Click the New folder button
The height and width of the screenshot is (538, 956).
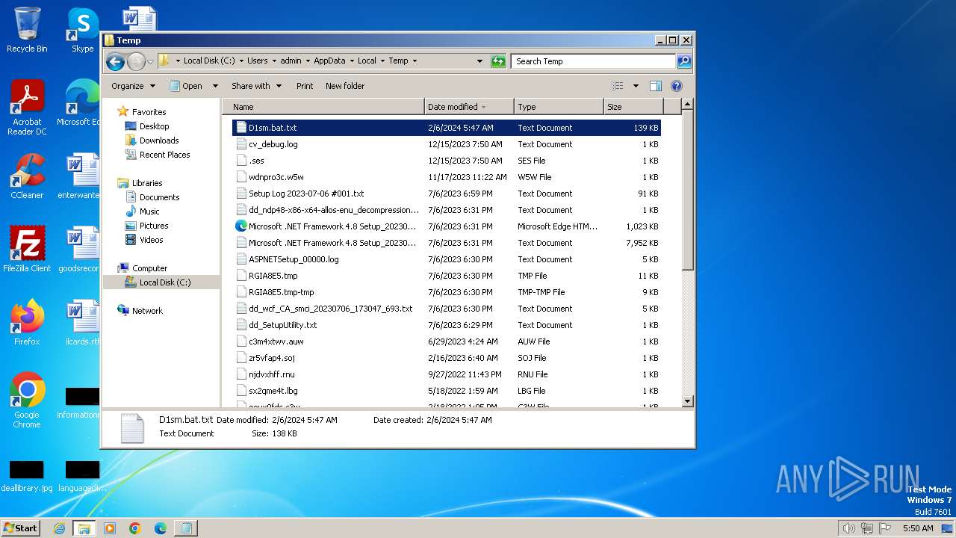[345, 86]
